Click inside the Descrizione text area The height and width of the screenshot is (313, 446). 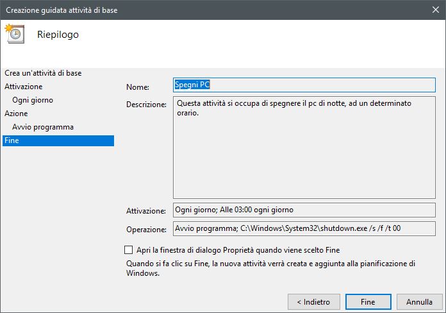coord(304,148)
